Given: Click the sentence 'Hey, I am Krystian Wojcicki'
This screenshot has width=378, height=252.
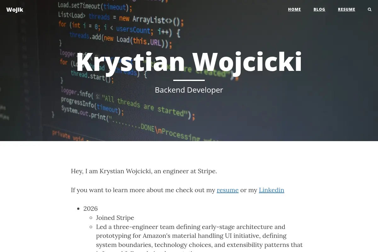Looking at the screenshot, I should coord(144,171).
